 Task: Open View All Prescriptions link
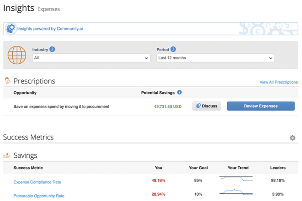click(x=278, y=82)
